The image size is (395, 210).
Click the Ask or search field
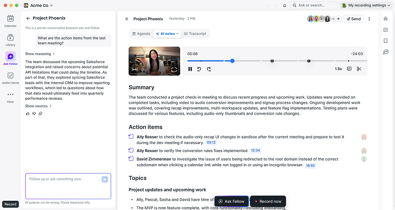tap(314, 5)
